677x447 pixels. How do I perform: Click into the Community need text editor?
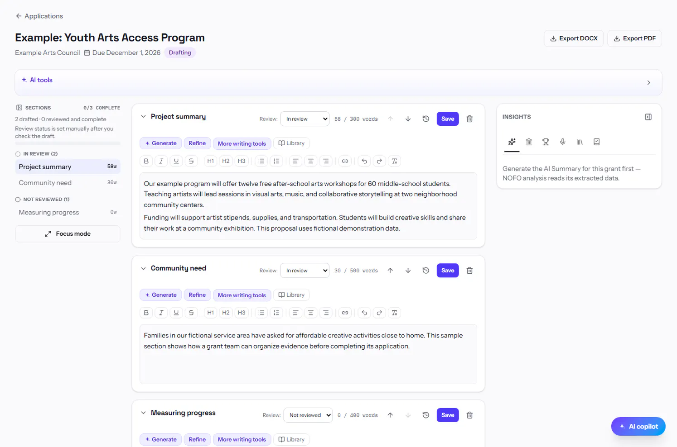[x=308, y=354]
